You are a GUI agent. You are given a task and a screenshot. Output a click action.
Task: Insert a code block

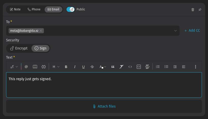[138, 67]
